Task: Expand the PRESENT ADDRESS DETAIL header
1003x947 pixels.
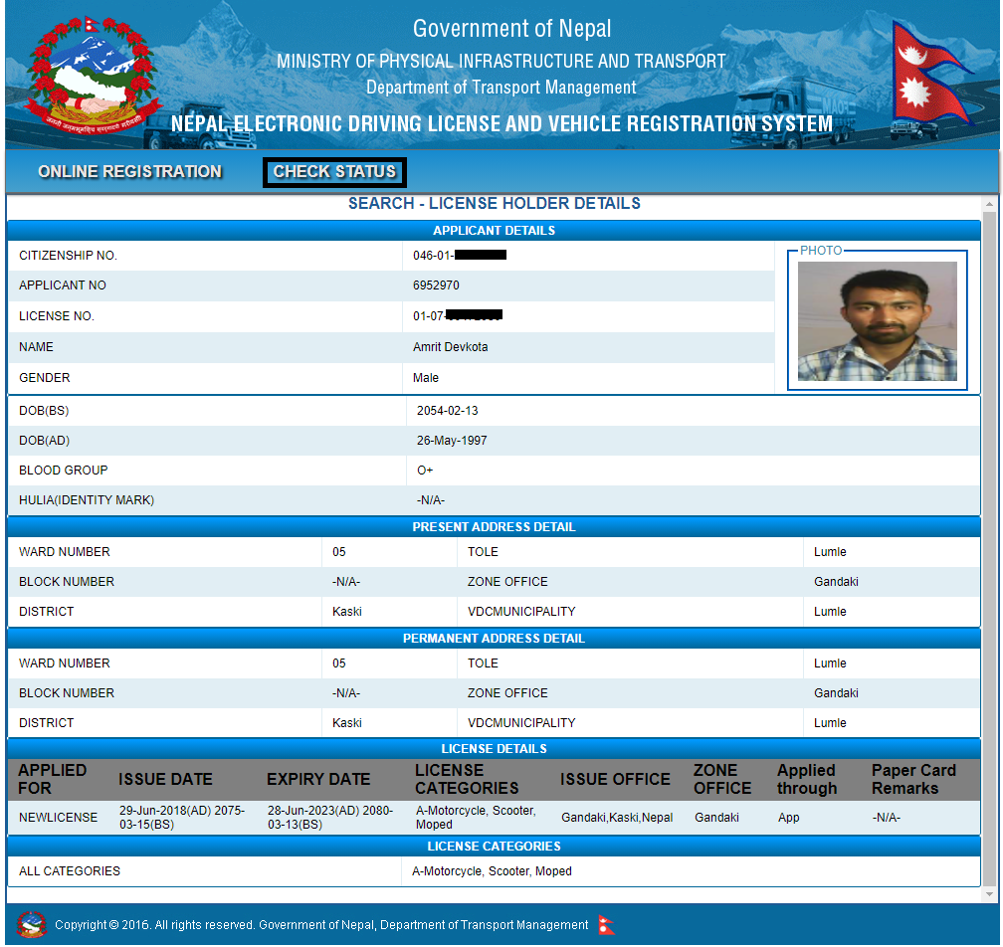Action: (495, 526)
